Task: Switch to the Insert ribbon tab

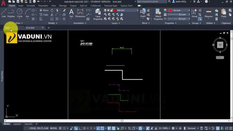Action: point(21,6)
